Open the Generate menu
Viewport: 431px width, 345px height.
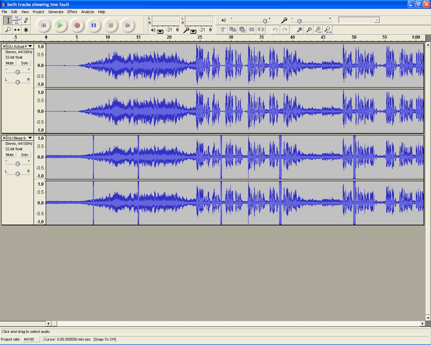point(56,12)
